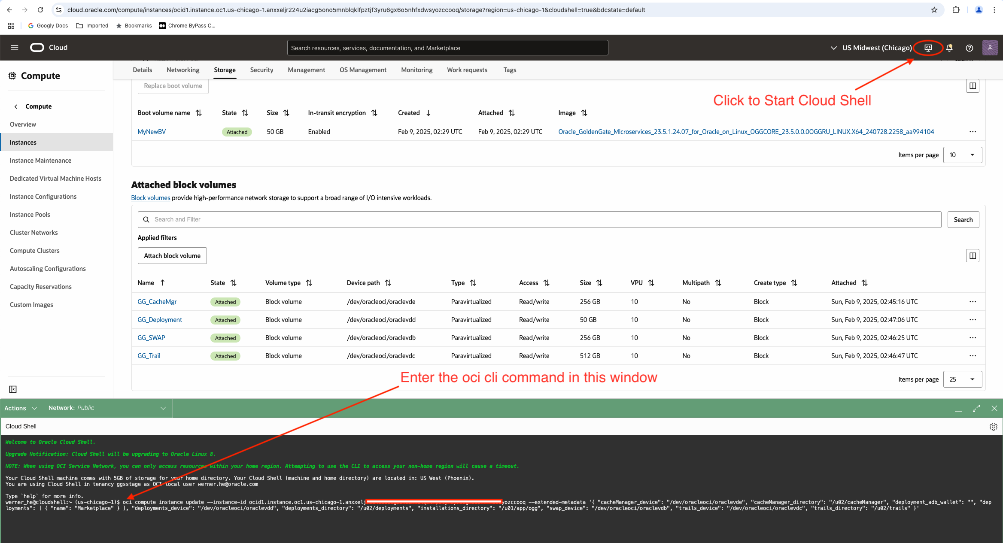Click the Attach block volume button

click(172, 255)
